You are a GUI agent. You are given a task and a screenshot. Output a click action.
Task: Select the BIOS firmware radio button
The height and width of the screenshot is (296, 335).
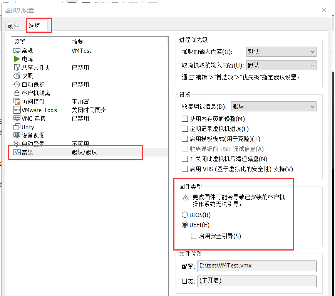tap(185, 215)
